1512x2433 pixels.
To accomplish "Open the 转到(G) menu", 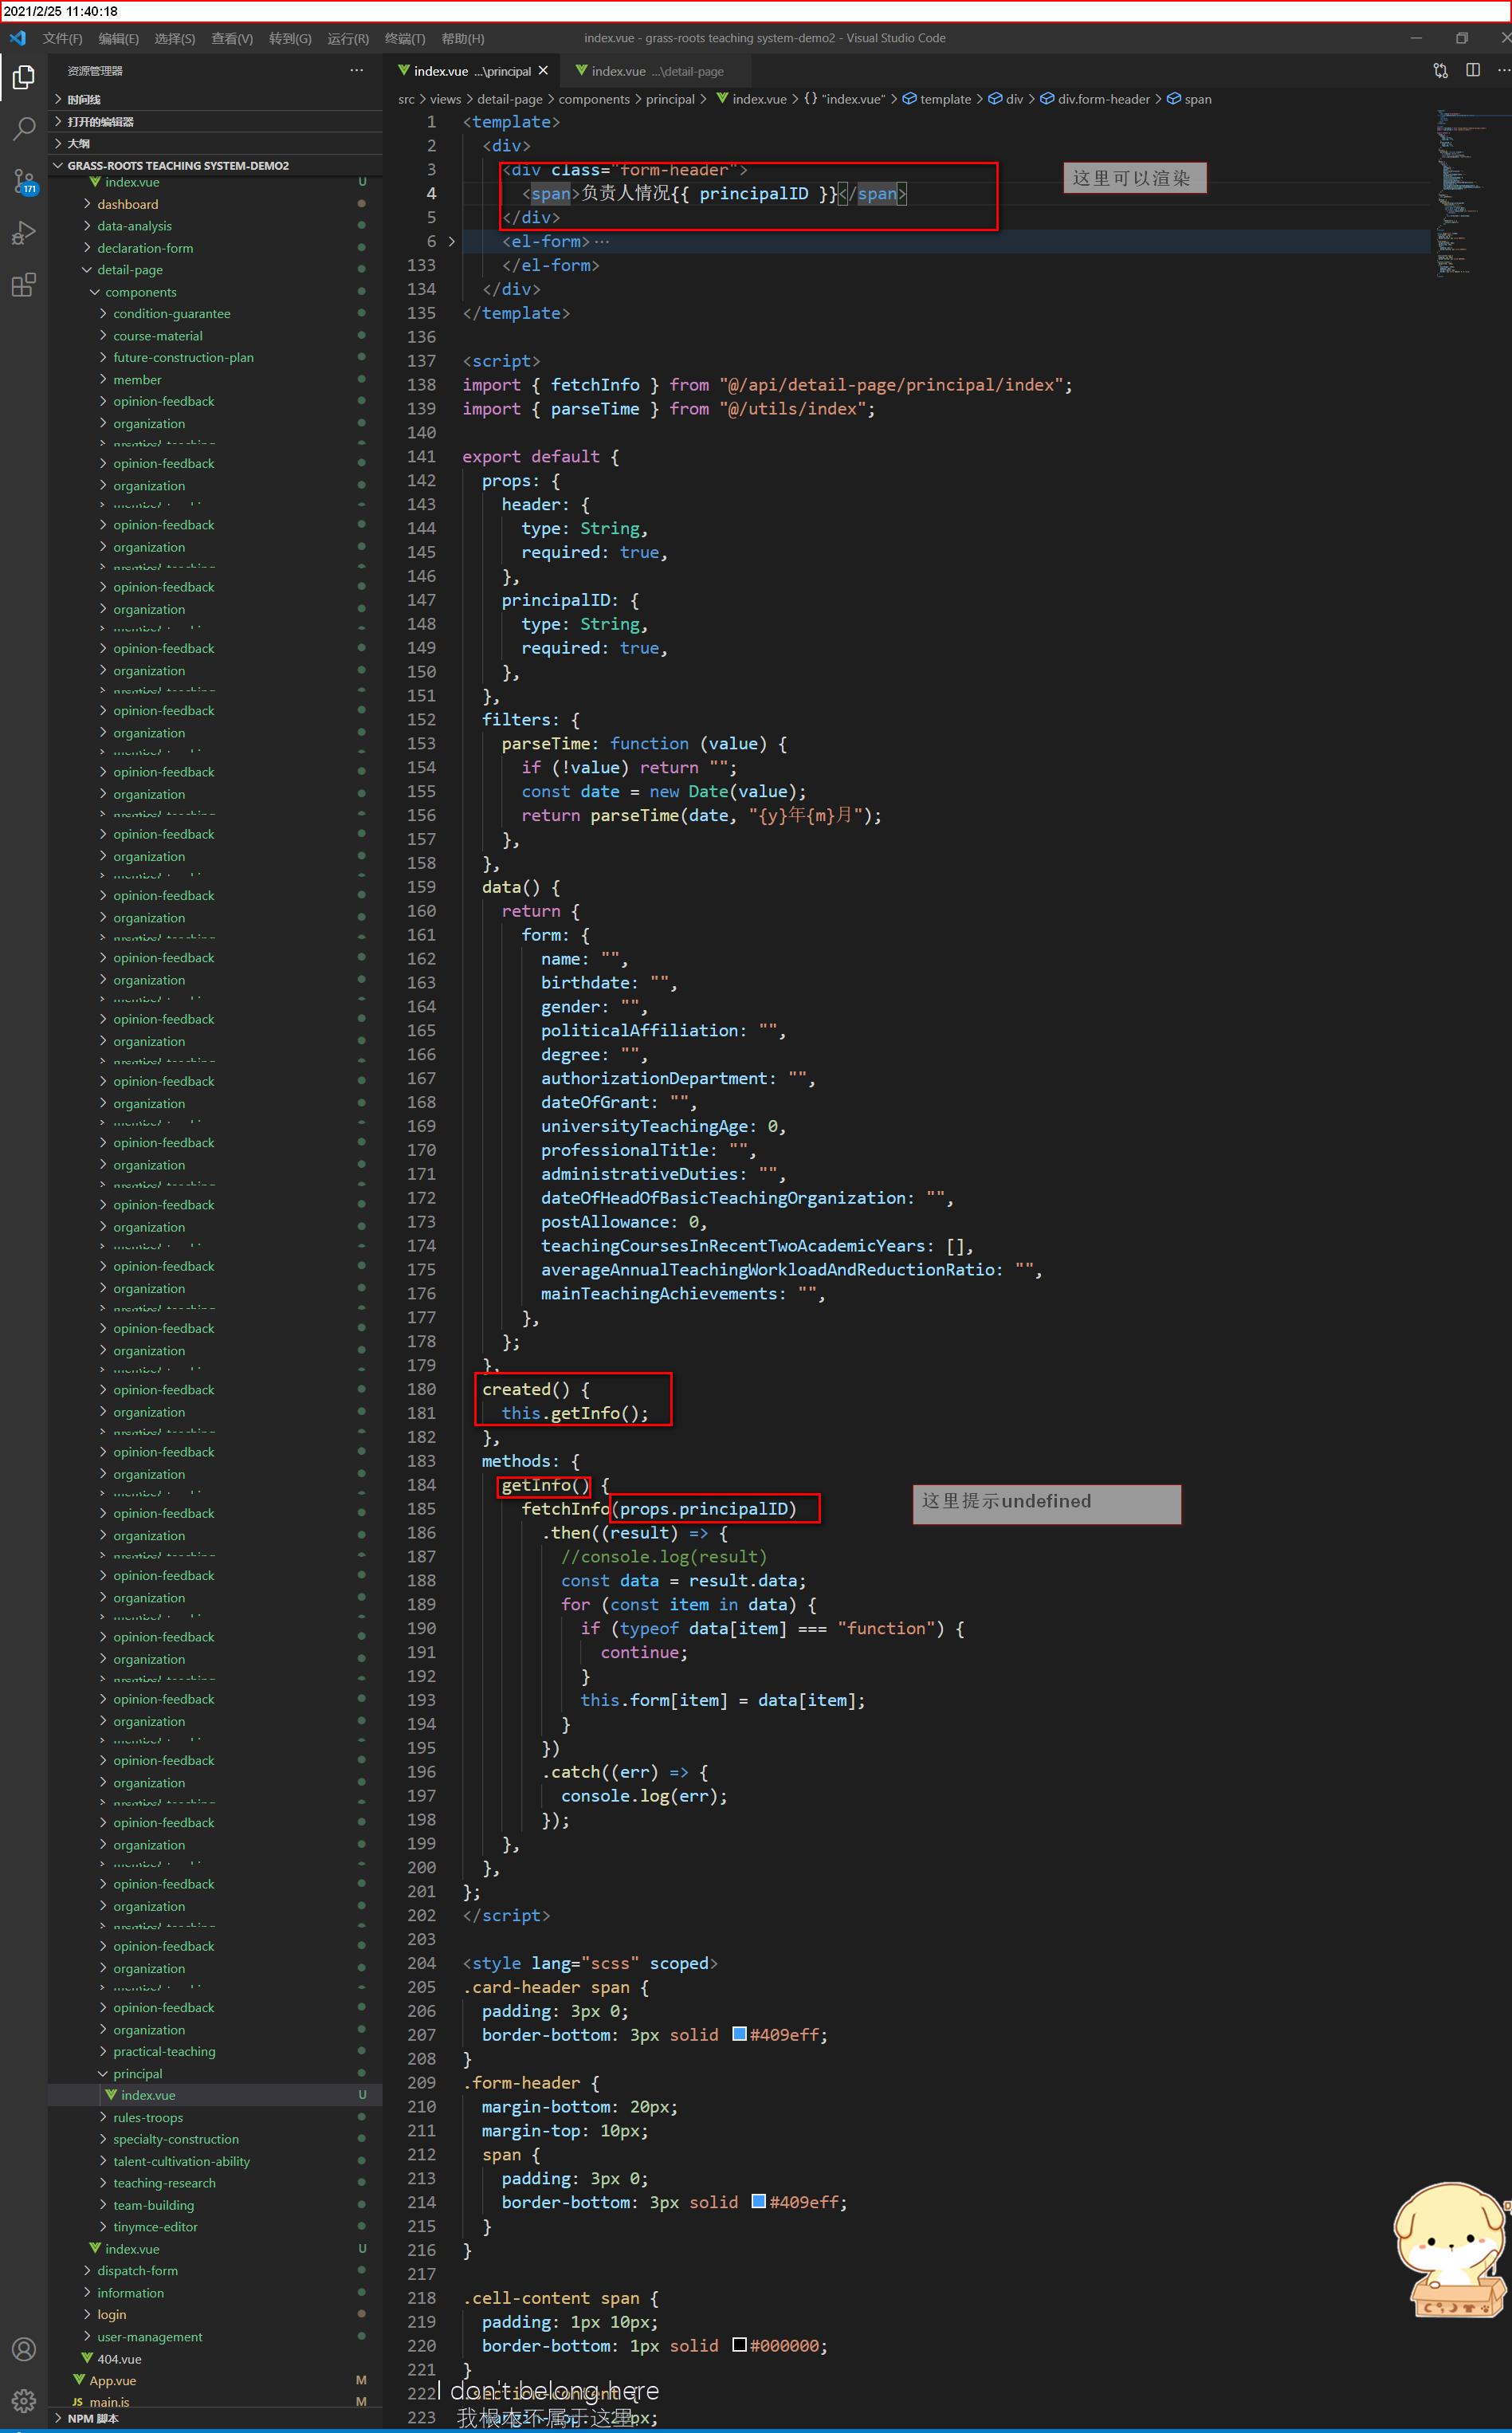I will pos(290,38).
